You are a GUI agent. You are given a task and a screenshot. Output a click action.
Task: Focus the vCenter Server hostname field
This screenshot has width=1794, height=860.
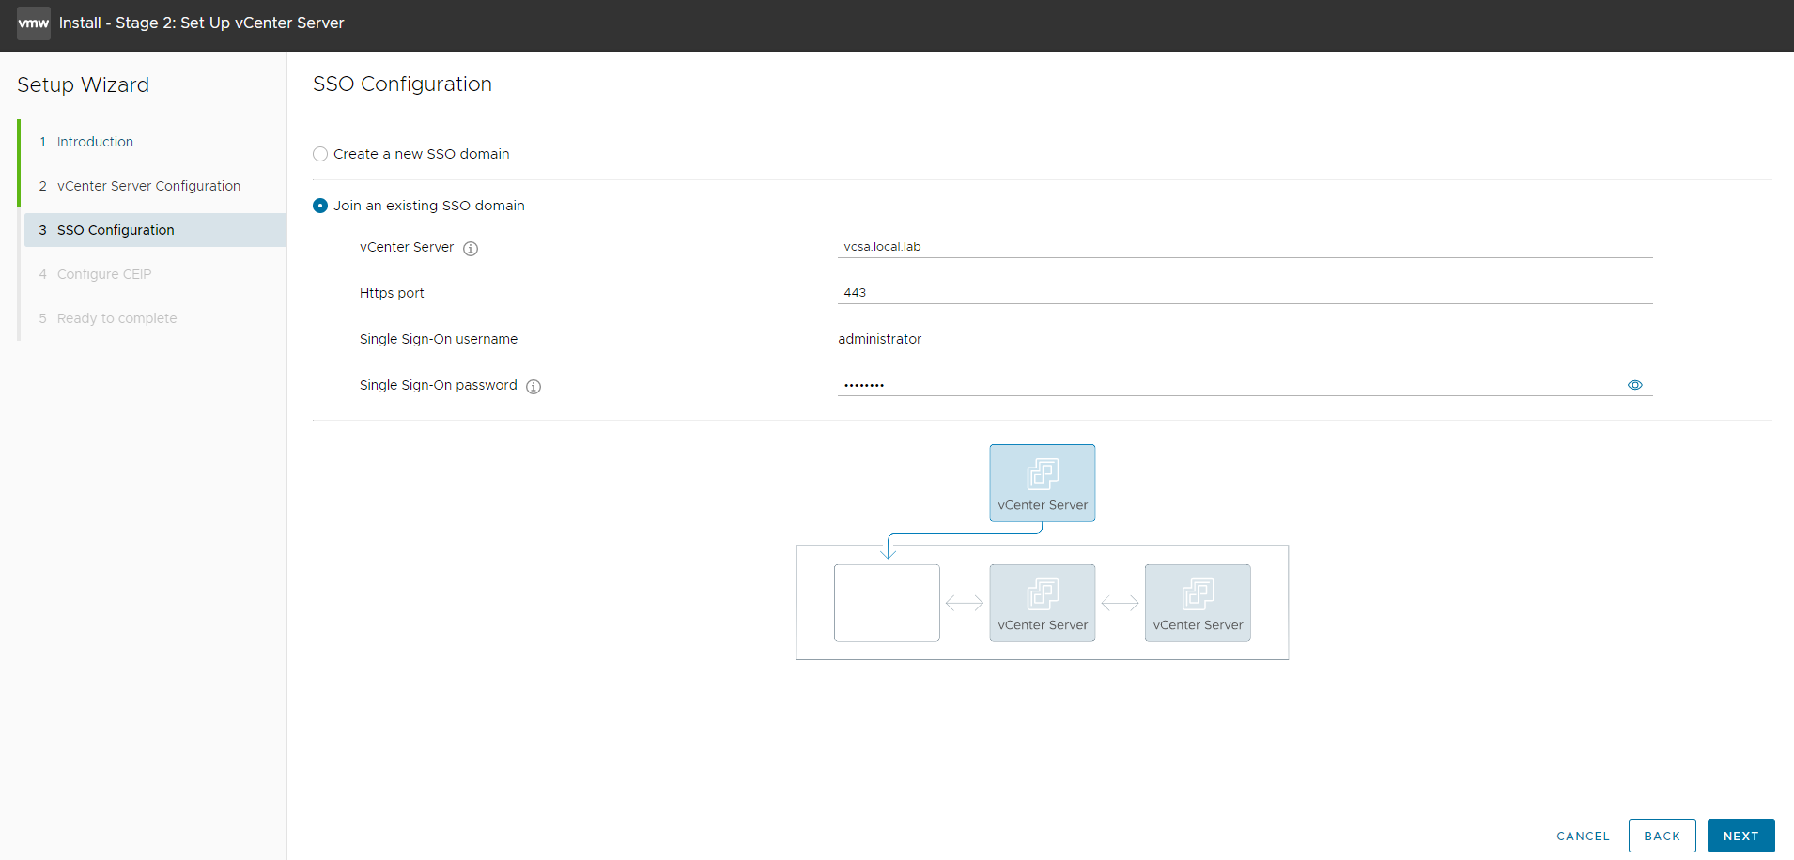point(1245,247)
